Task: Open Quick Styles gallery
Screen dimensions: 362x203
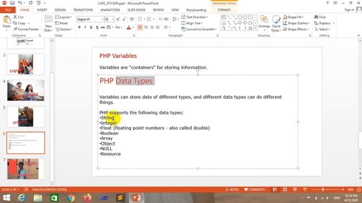Action: (276, 24)
